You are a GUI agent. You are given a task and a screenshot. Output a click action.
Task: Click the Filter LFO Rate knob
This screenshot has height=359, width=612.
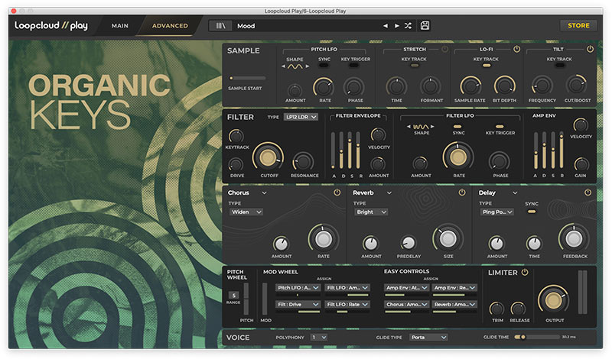[458, 157]
